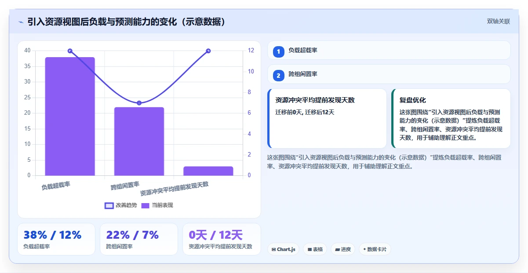The image size is (528, 273).
Task: Open the 38% / 12% stat card
Action: (56, 239)
